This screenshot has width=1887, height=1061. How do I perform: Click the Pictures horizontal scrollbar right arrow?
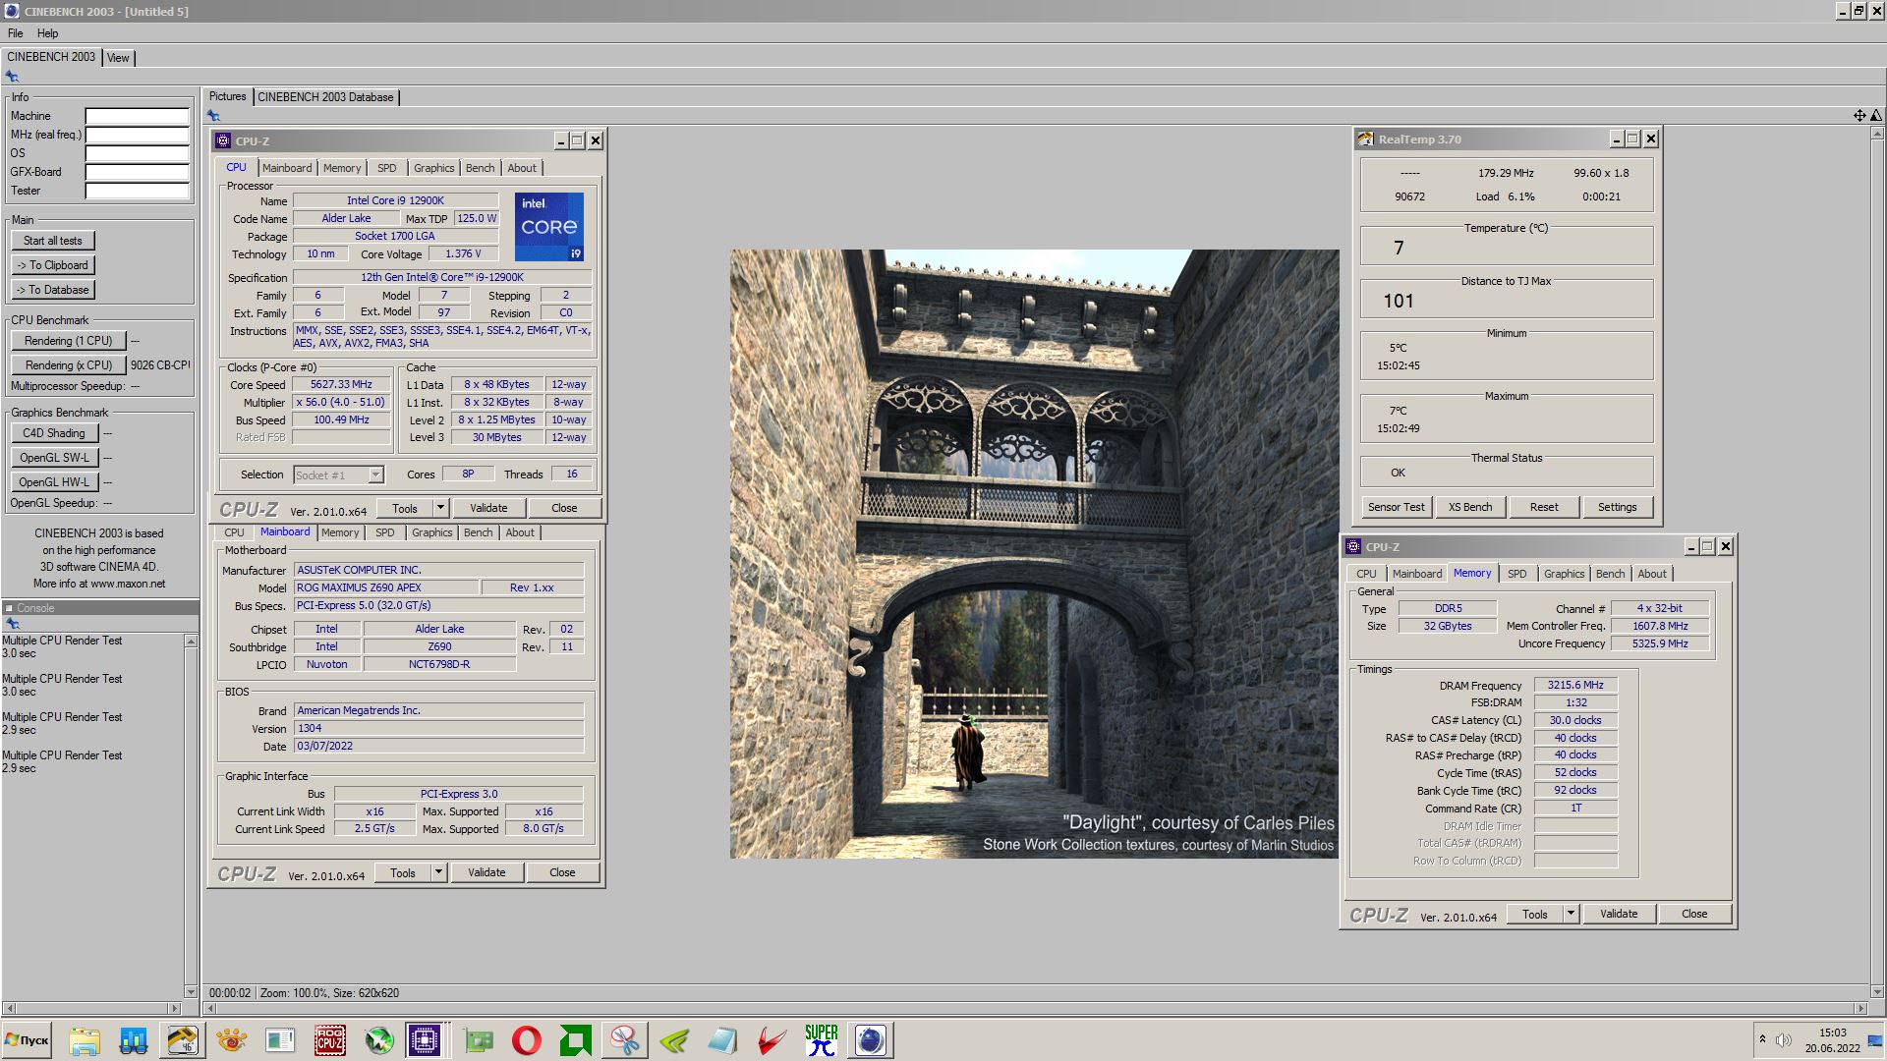point(1860,1009)
